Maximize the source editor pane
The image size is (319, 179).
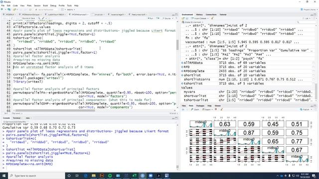(176, 14)
